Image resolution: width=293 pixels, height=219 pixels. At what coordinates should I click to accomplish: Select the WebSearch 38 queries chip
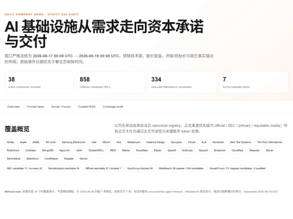tap(181, 168)
